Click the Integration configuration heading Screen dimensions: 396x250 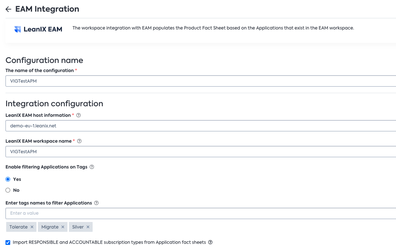click(x=54, y=104)
